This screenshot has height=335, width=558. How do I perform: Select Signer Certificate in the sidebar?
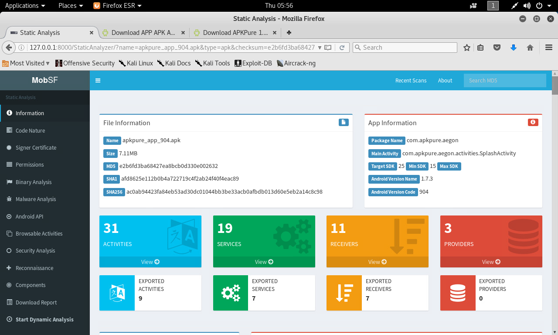[45, 147]
